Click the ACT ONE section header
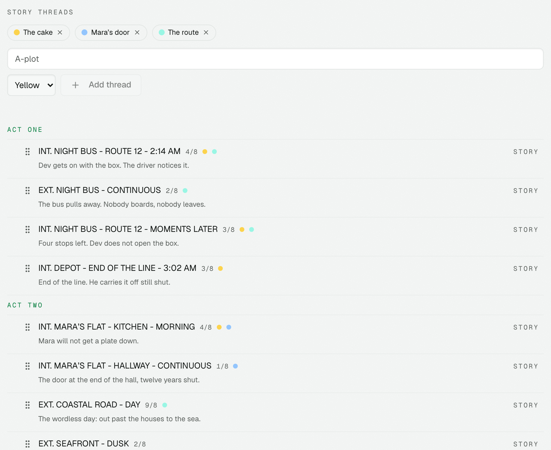 coord(25,130)
